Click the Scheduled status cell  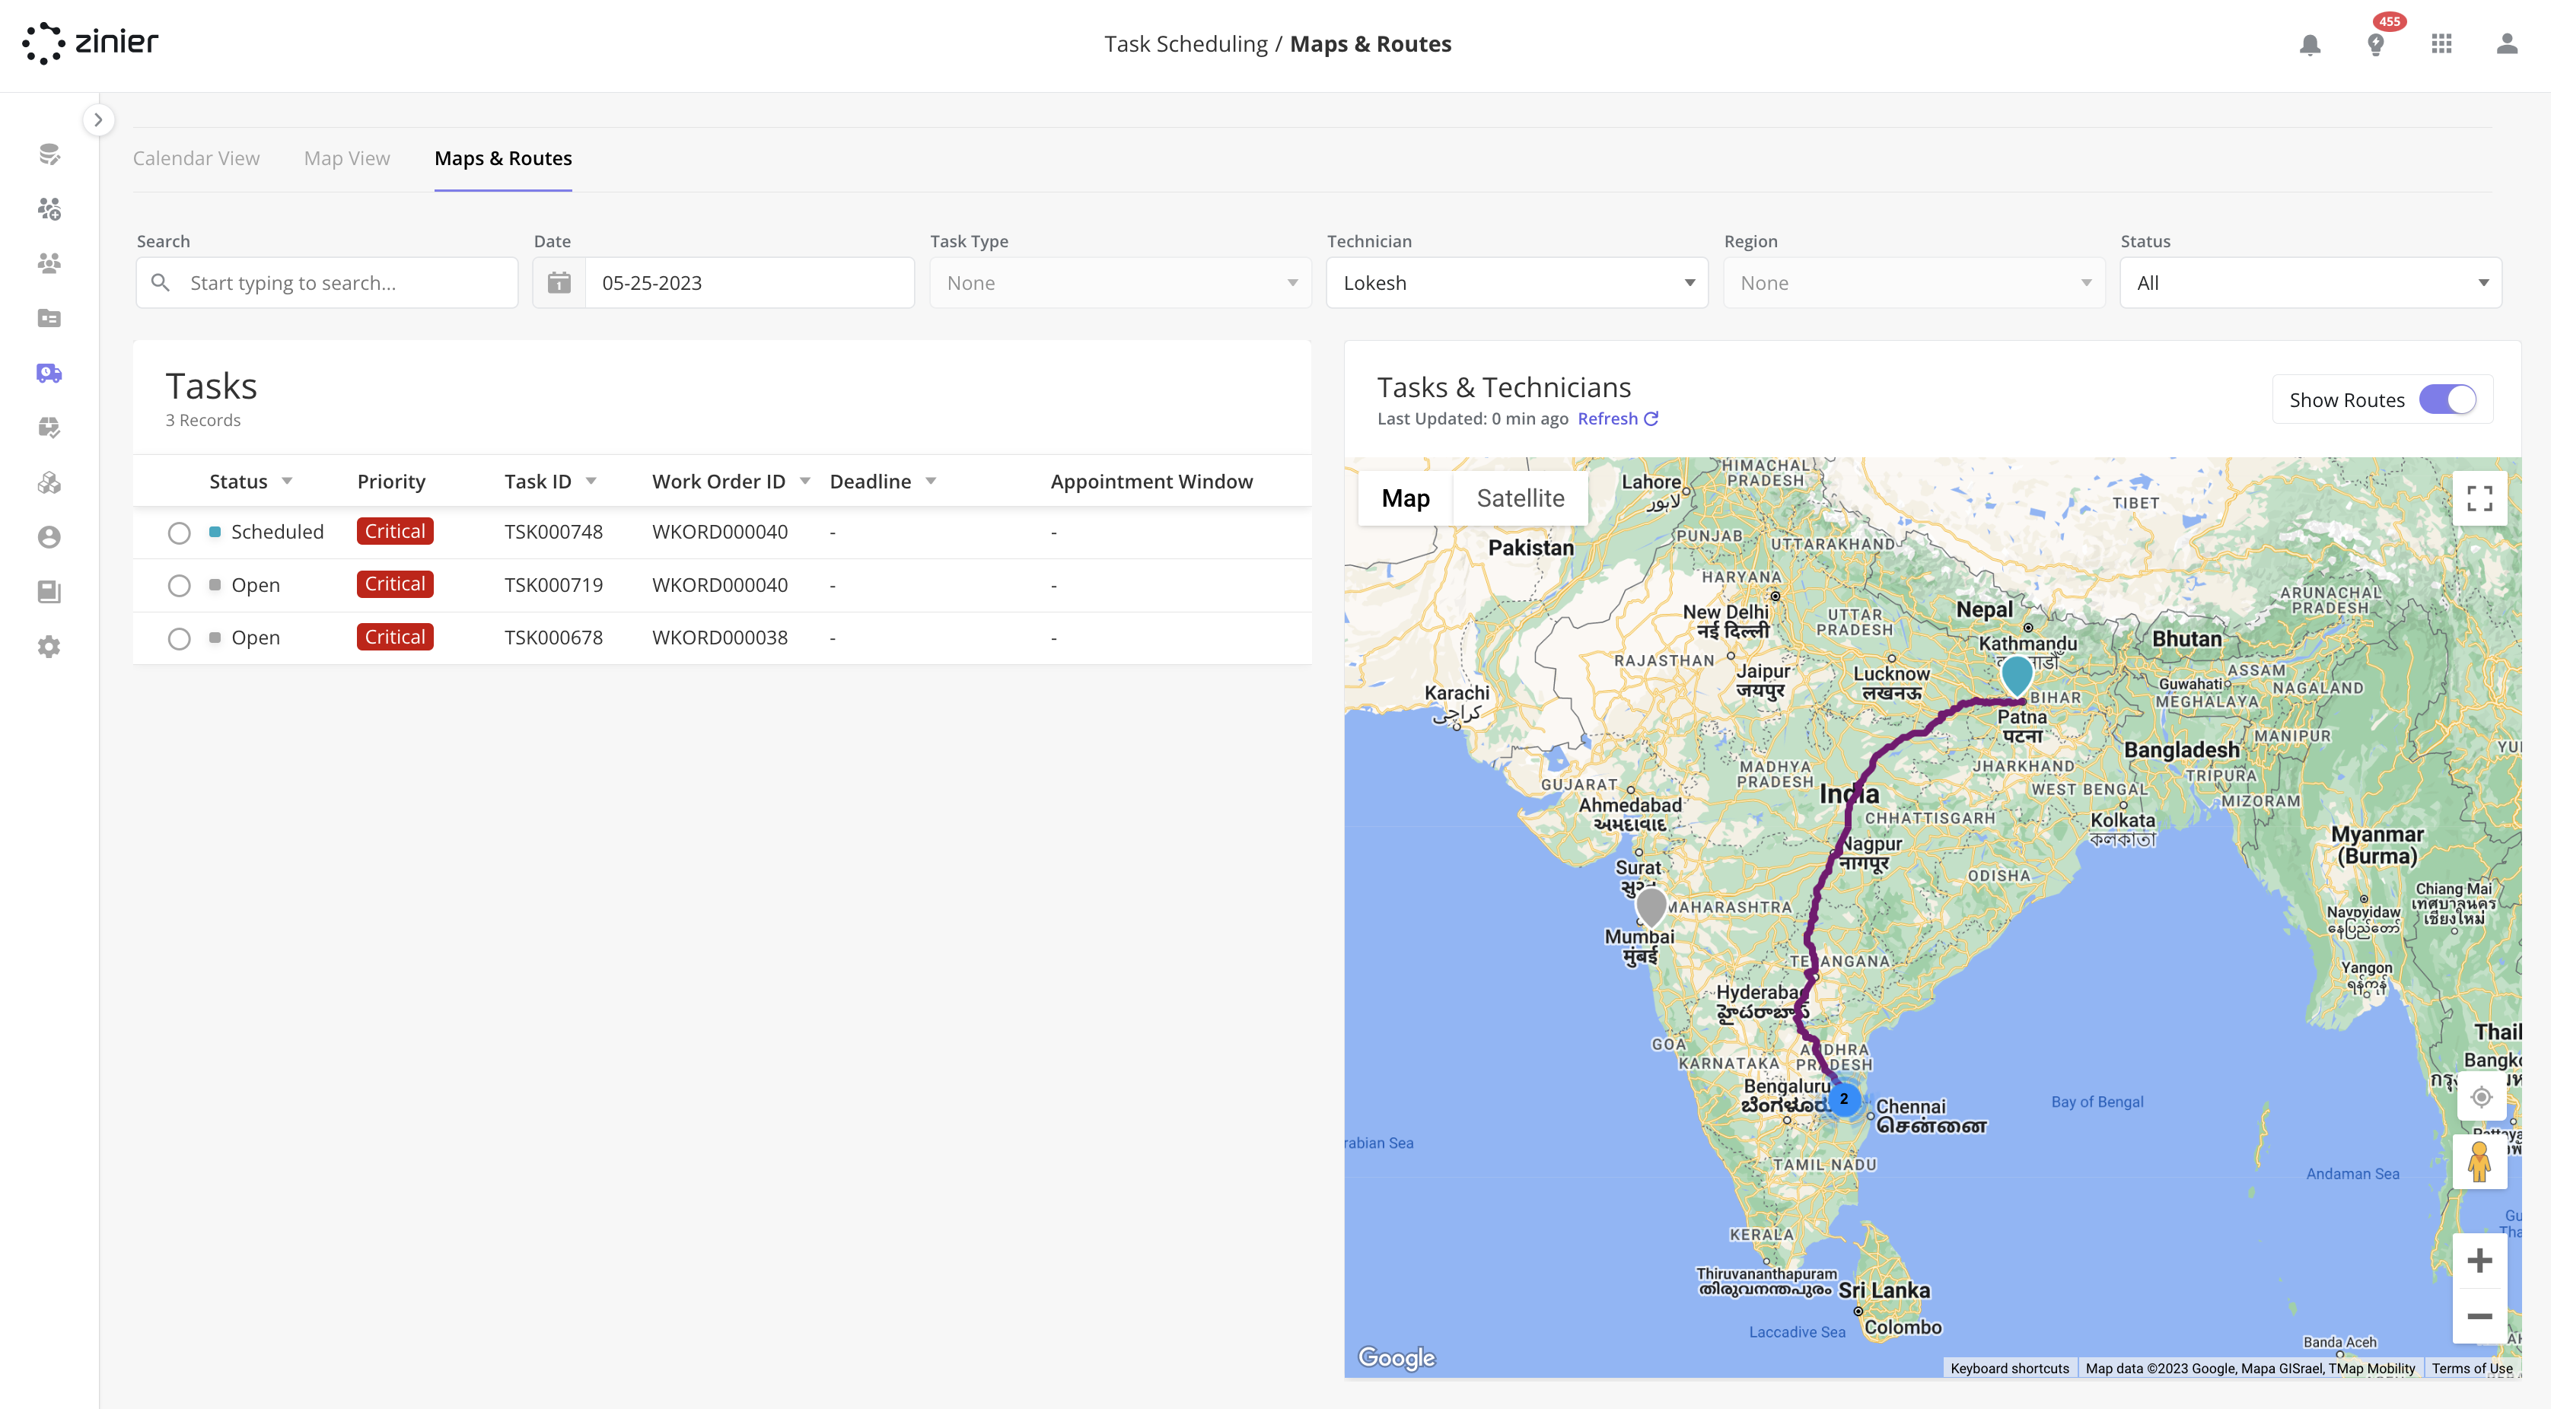[x=266, y=532]
